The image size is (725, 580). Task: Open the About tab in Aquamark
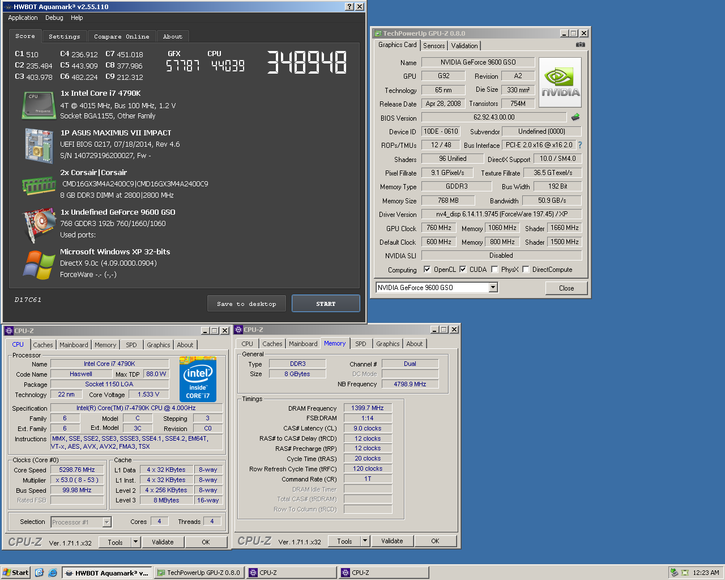point(173,36)
